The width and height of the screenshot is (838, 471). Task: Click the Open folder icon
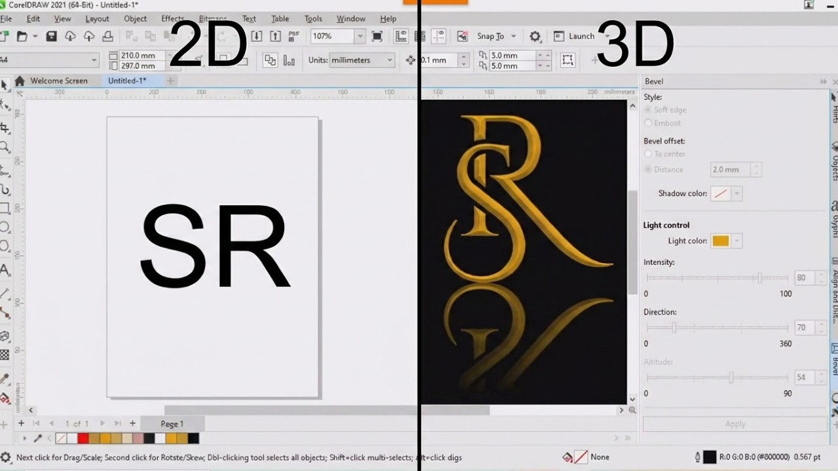click(22, 36)
